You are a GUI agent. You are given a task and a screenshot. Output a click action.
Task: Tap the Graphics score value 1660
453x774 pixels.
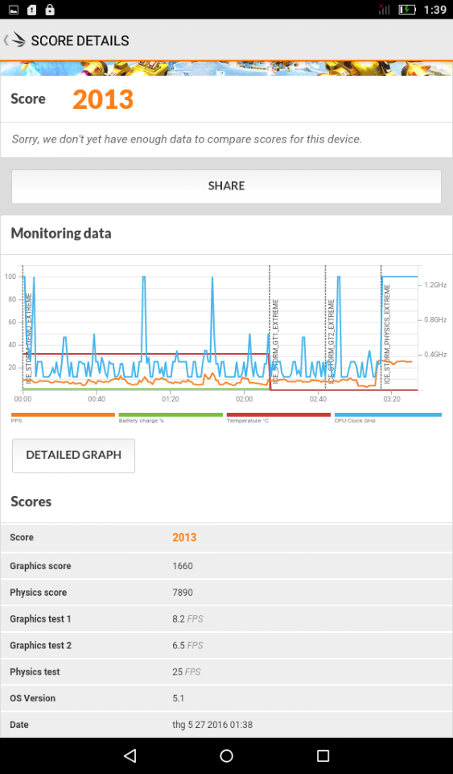(x=183, y=566)
